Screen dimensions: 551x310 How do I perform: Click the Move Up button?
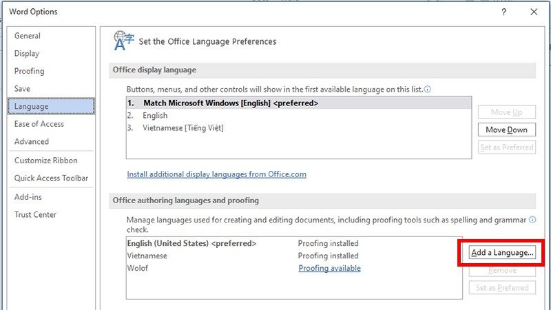[x=507, y=112]
